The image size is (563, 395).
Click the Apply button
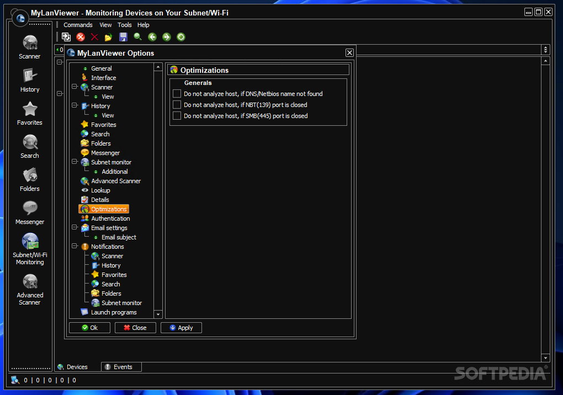tap(182, 328)
